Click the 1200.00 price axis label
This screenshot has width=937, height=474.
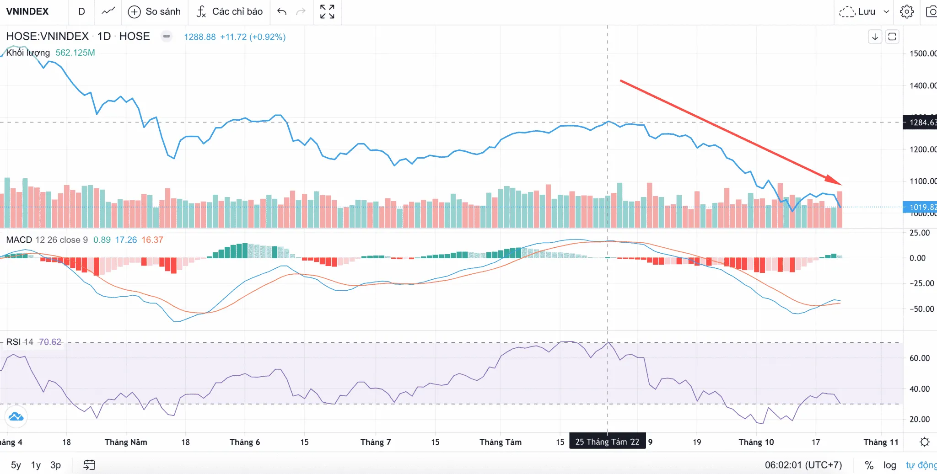[922, 149]
